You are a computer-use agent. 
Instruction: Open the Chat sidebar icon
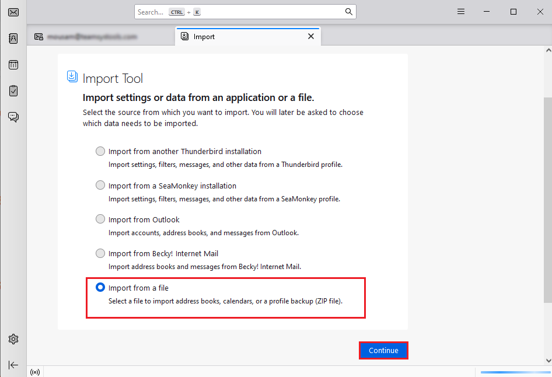click(x=13, y=117)
